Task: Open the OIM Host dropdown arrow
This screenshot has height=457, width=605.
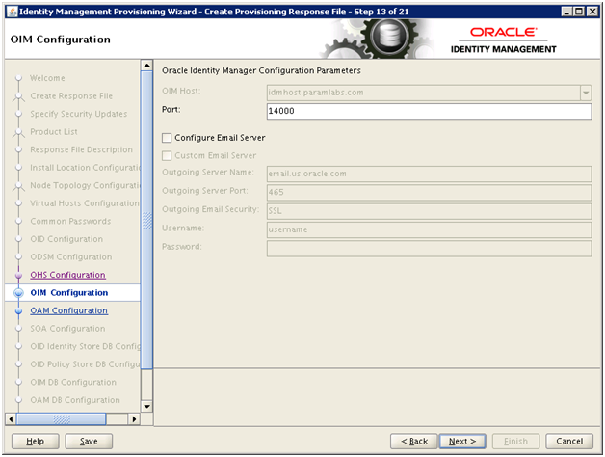Action: tap(586, 93)
